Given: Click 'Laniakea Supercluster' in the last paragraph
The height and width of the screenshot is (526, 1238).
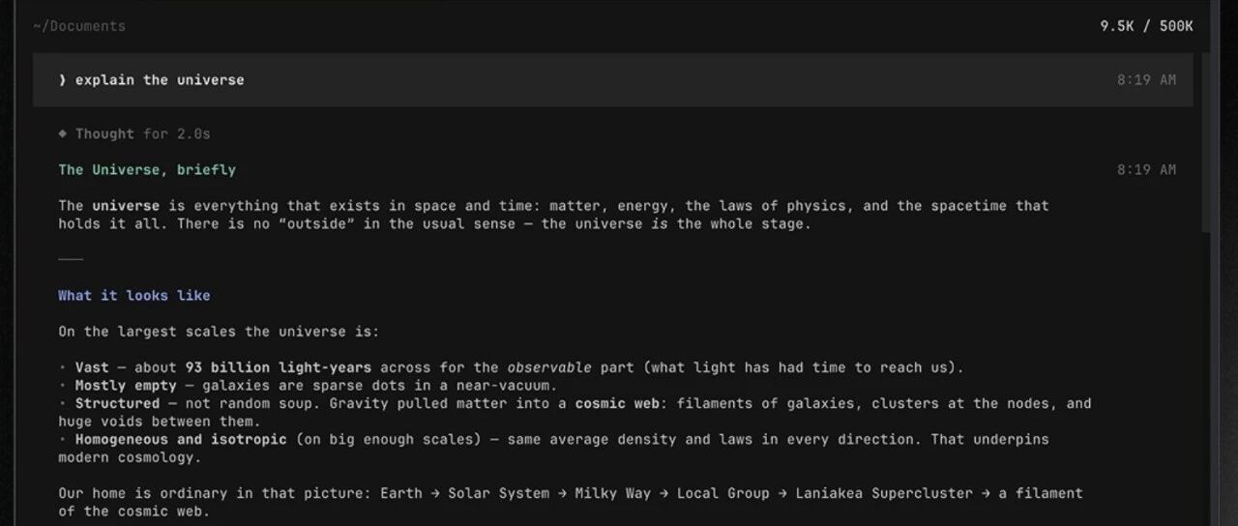Looking at the screenshot, I should click(x=884, y=493).
